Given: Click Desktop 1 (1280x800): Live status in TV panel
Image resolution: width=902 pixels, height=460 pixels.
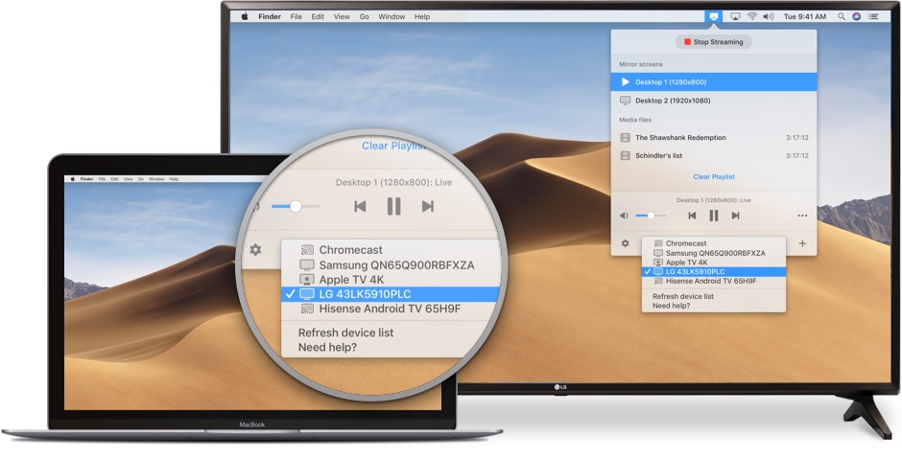Looking at the screenshot, I should 713,200.
